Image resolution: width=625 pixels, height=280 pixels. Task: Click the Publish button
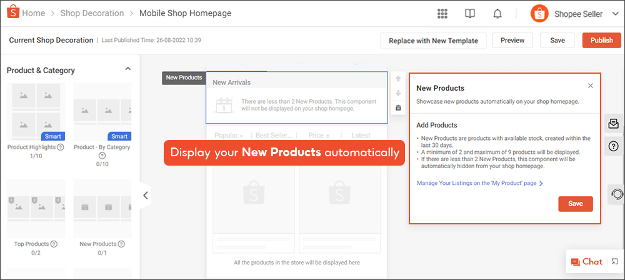point(601,41)
